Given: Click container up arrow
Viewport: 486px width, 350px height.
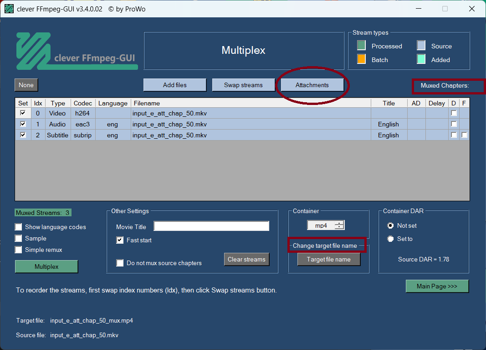Looking at the screenshot, I should click(339, 223).
